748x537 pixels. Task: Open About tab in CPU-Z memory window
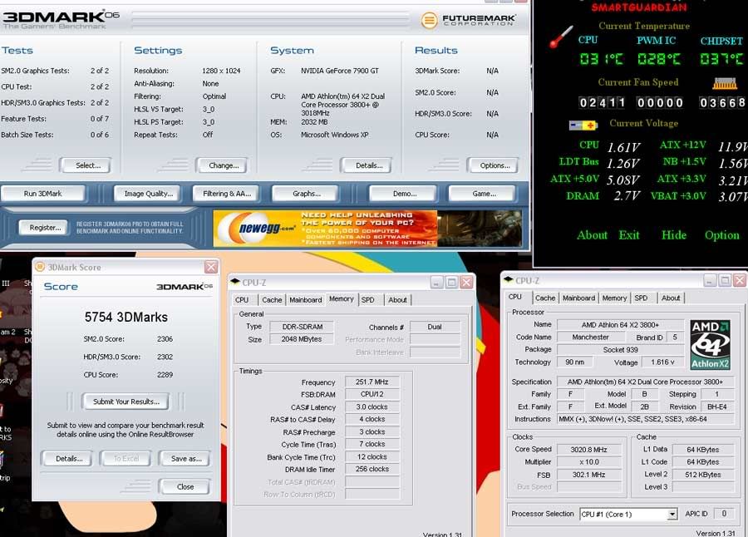(397, 300)
